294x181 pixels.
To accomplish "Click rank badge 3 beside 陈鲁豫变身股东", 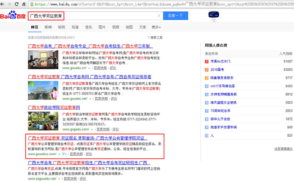I will click(x=207, y=78).
